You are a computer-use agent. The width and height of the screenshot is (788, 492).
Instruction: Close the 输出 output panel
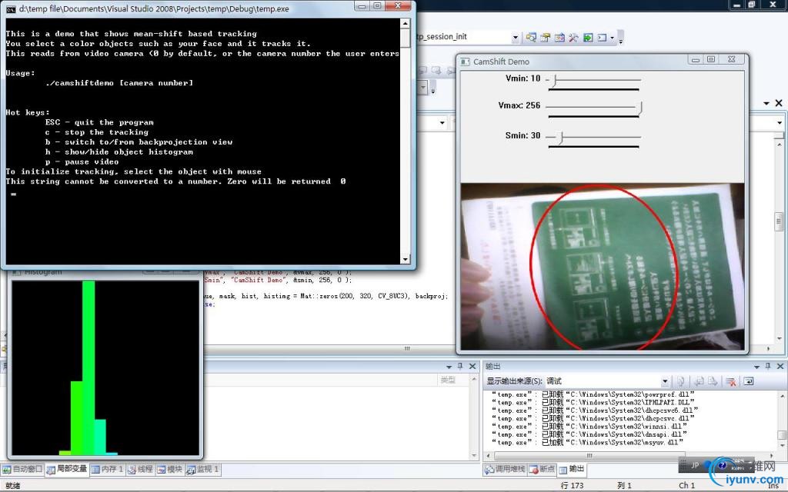point(780,367)
